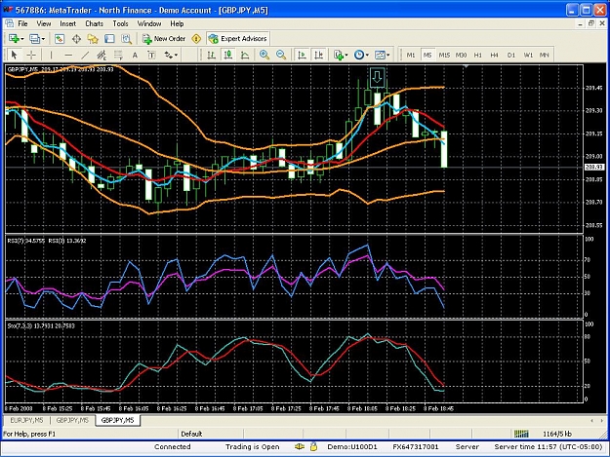
Task: Select the H4 timeframe button
Action: click(x=494, y=56)
